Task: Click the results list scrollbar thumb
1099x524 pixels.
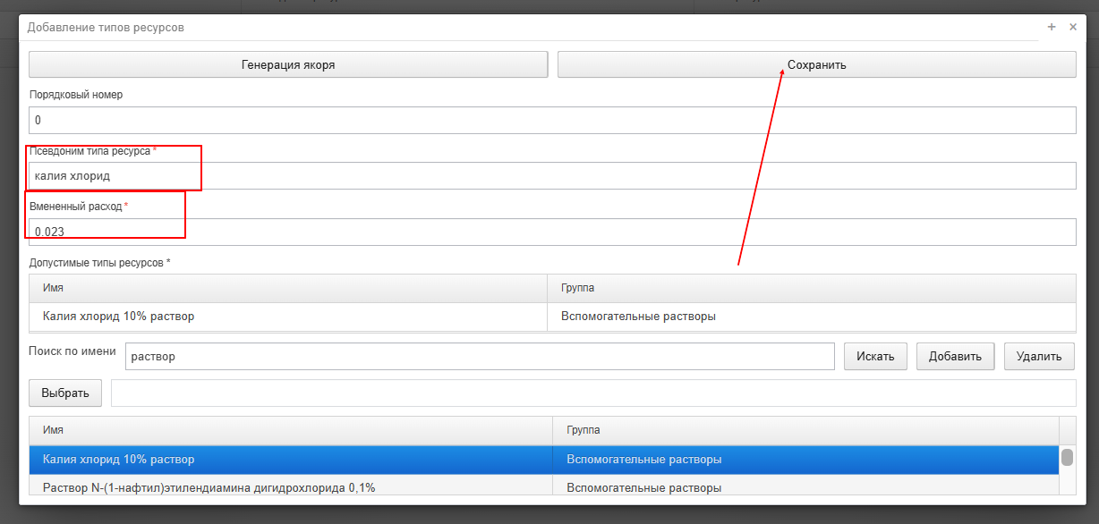Action: tap(1067, 457)
